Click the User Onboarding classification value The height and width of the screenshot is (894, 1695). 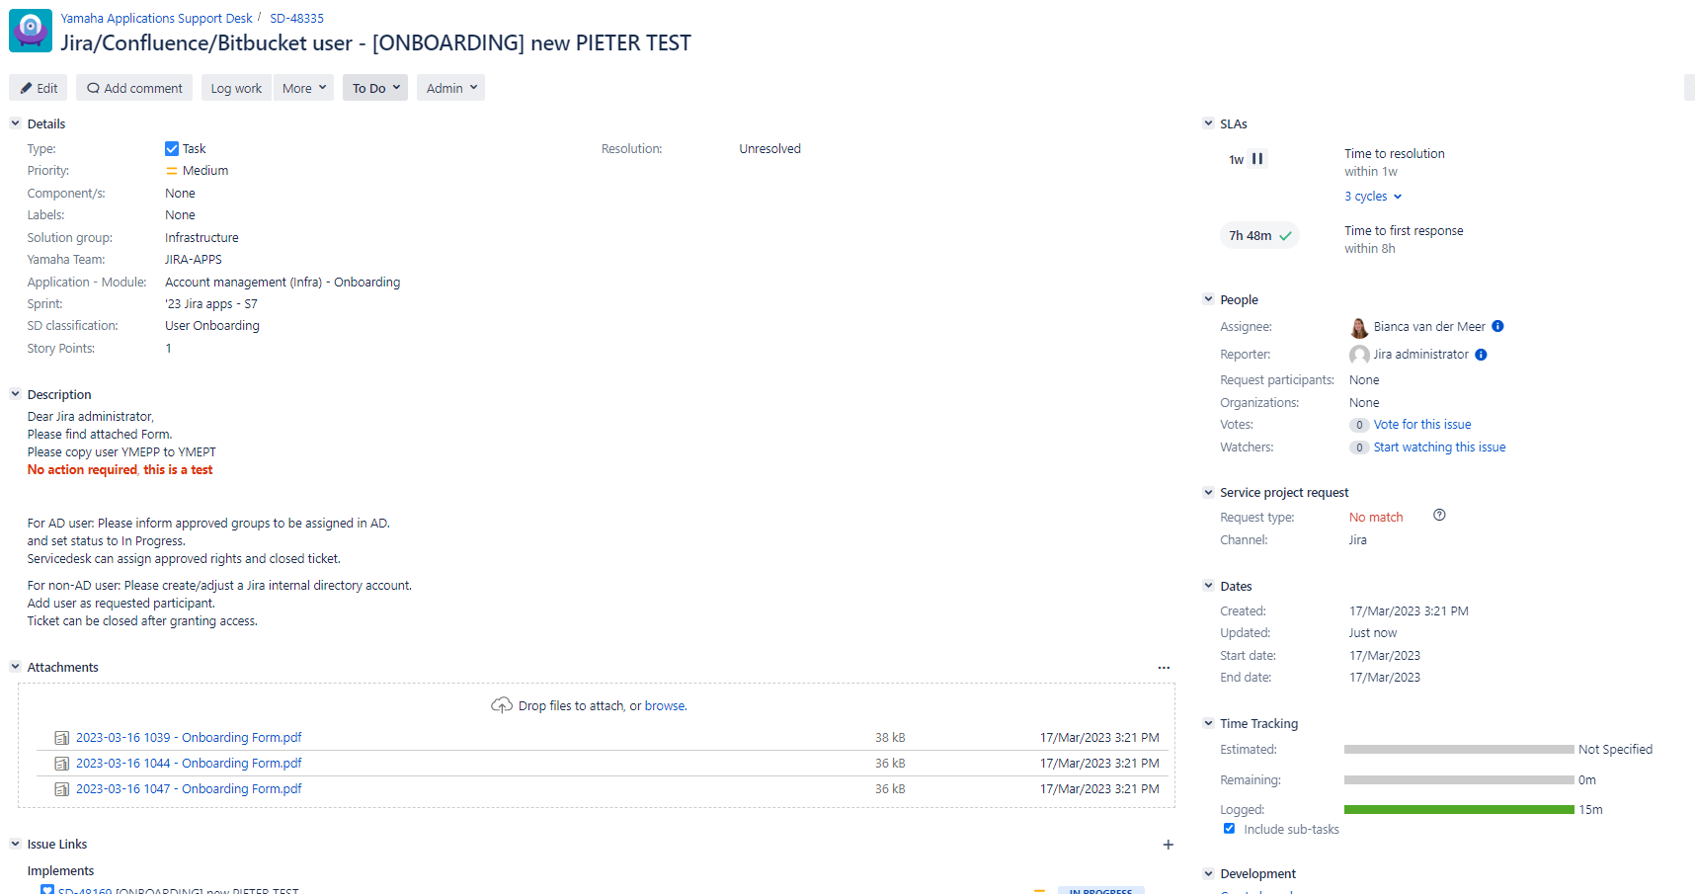click(x=212, y=326)
